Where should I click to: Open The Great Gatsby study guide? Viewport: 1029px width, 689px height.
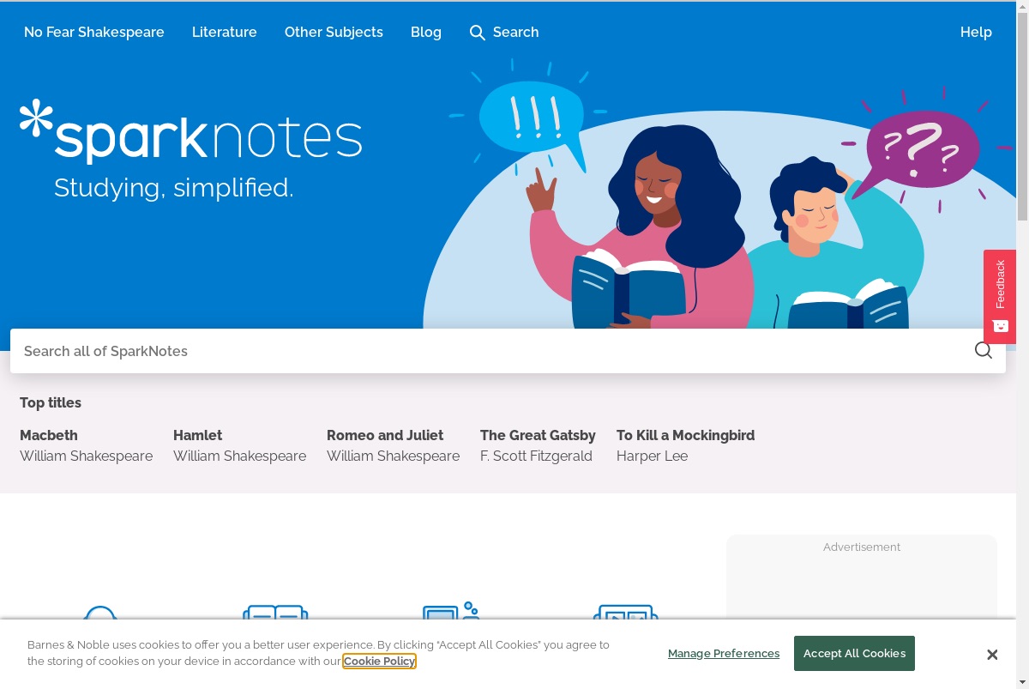pos(538,435)
